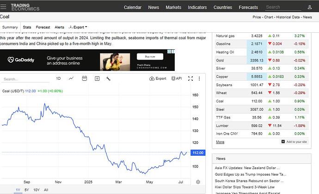Open the Markets navigation menu
This screenshot has height=194, width=319.
tap(173, 7)
